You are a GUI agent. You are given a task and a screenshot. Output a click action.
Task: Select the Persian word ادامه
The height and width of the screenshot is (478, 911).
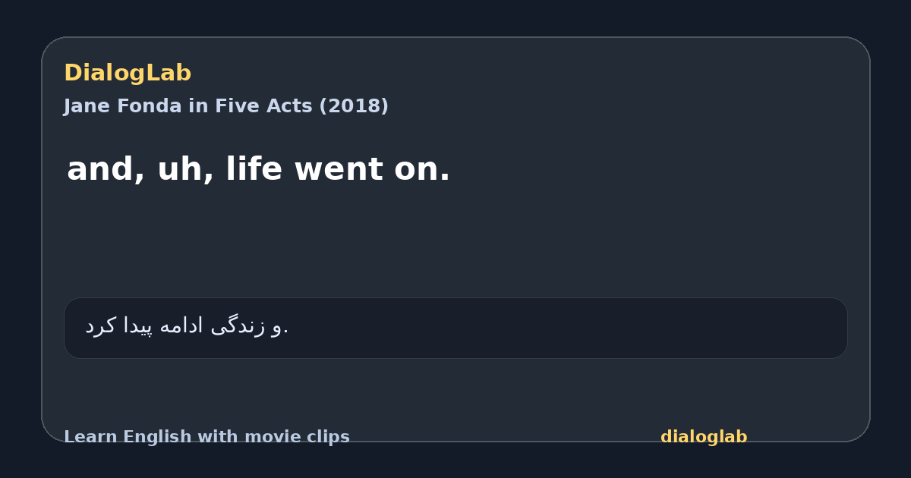pos(182,326)
